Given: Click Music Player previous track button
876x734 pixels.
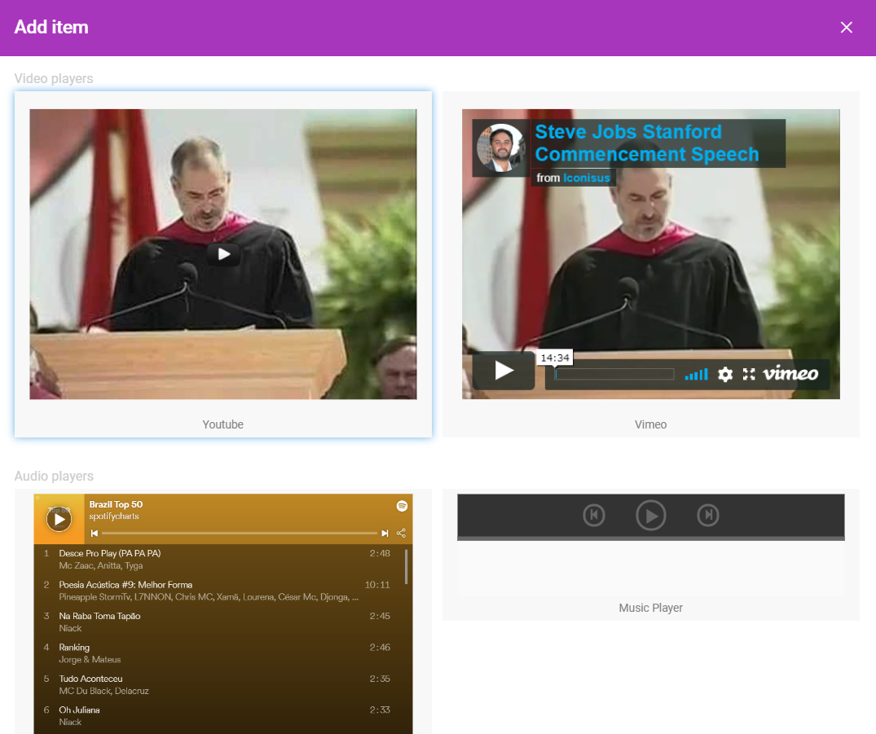Looking at the screenshot, I should tap(594, 515).
